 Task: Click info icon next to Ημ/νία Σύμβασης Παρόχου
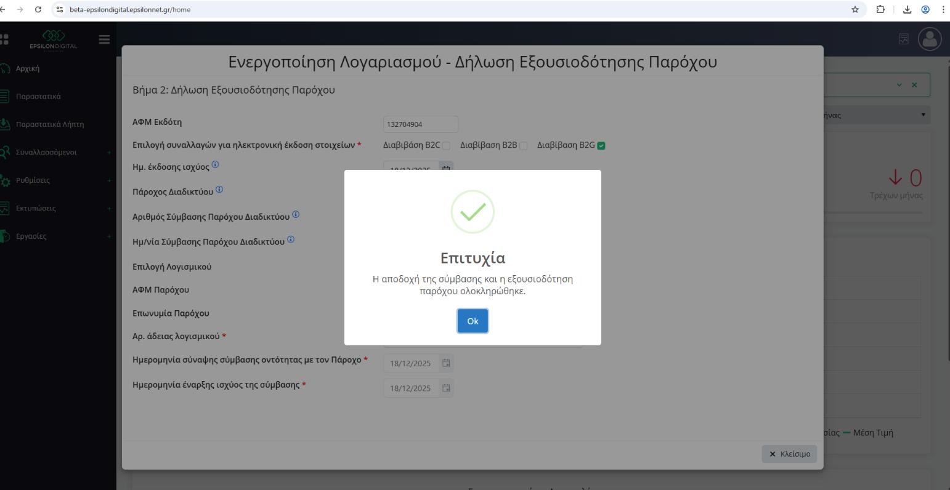tap(291, 239)
